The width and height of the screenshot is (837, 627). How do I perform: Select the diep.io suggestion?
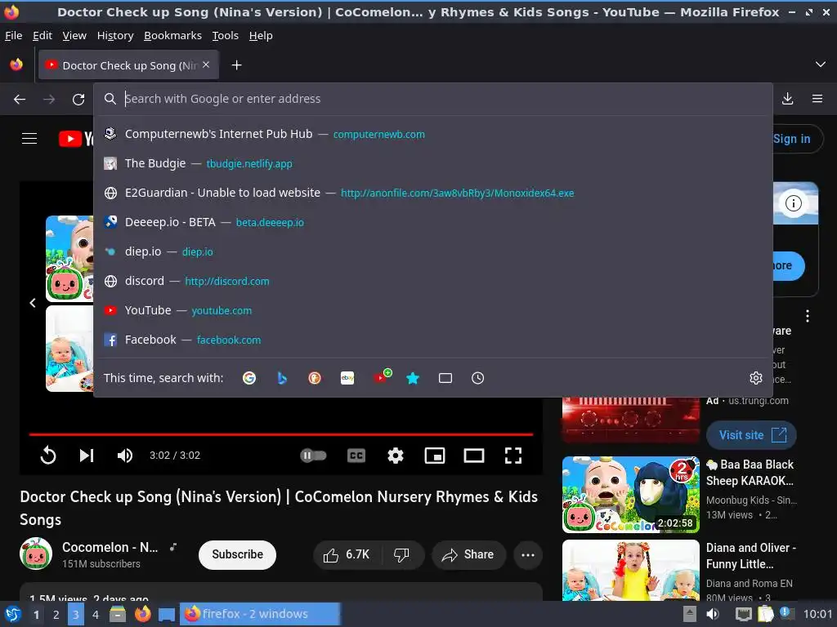pos(433,251)
